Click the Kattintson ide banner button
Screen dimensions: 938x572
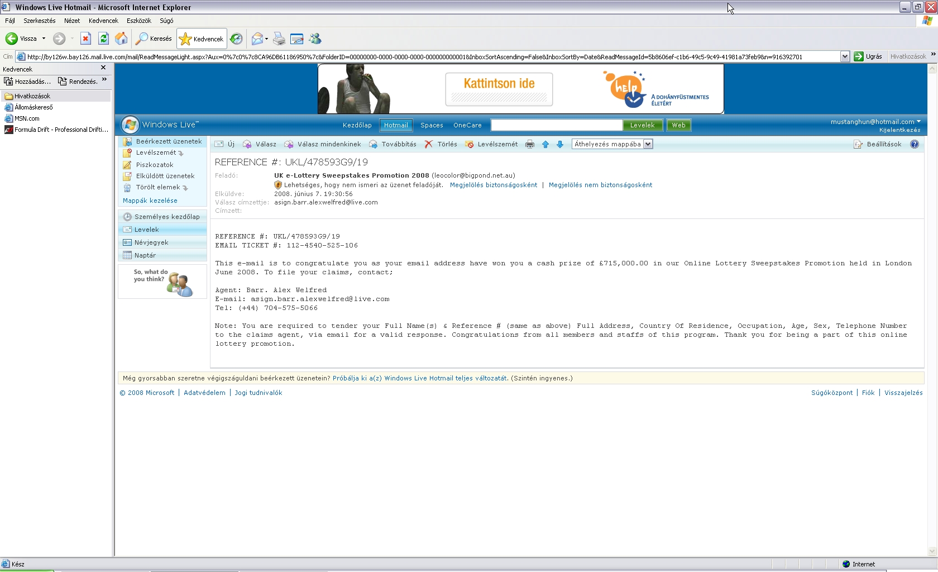coord(499,89)
